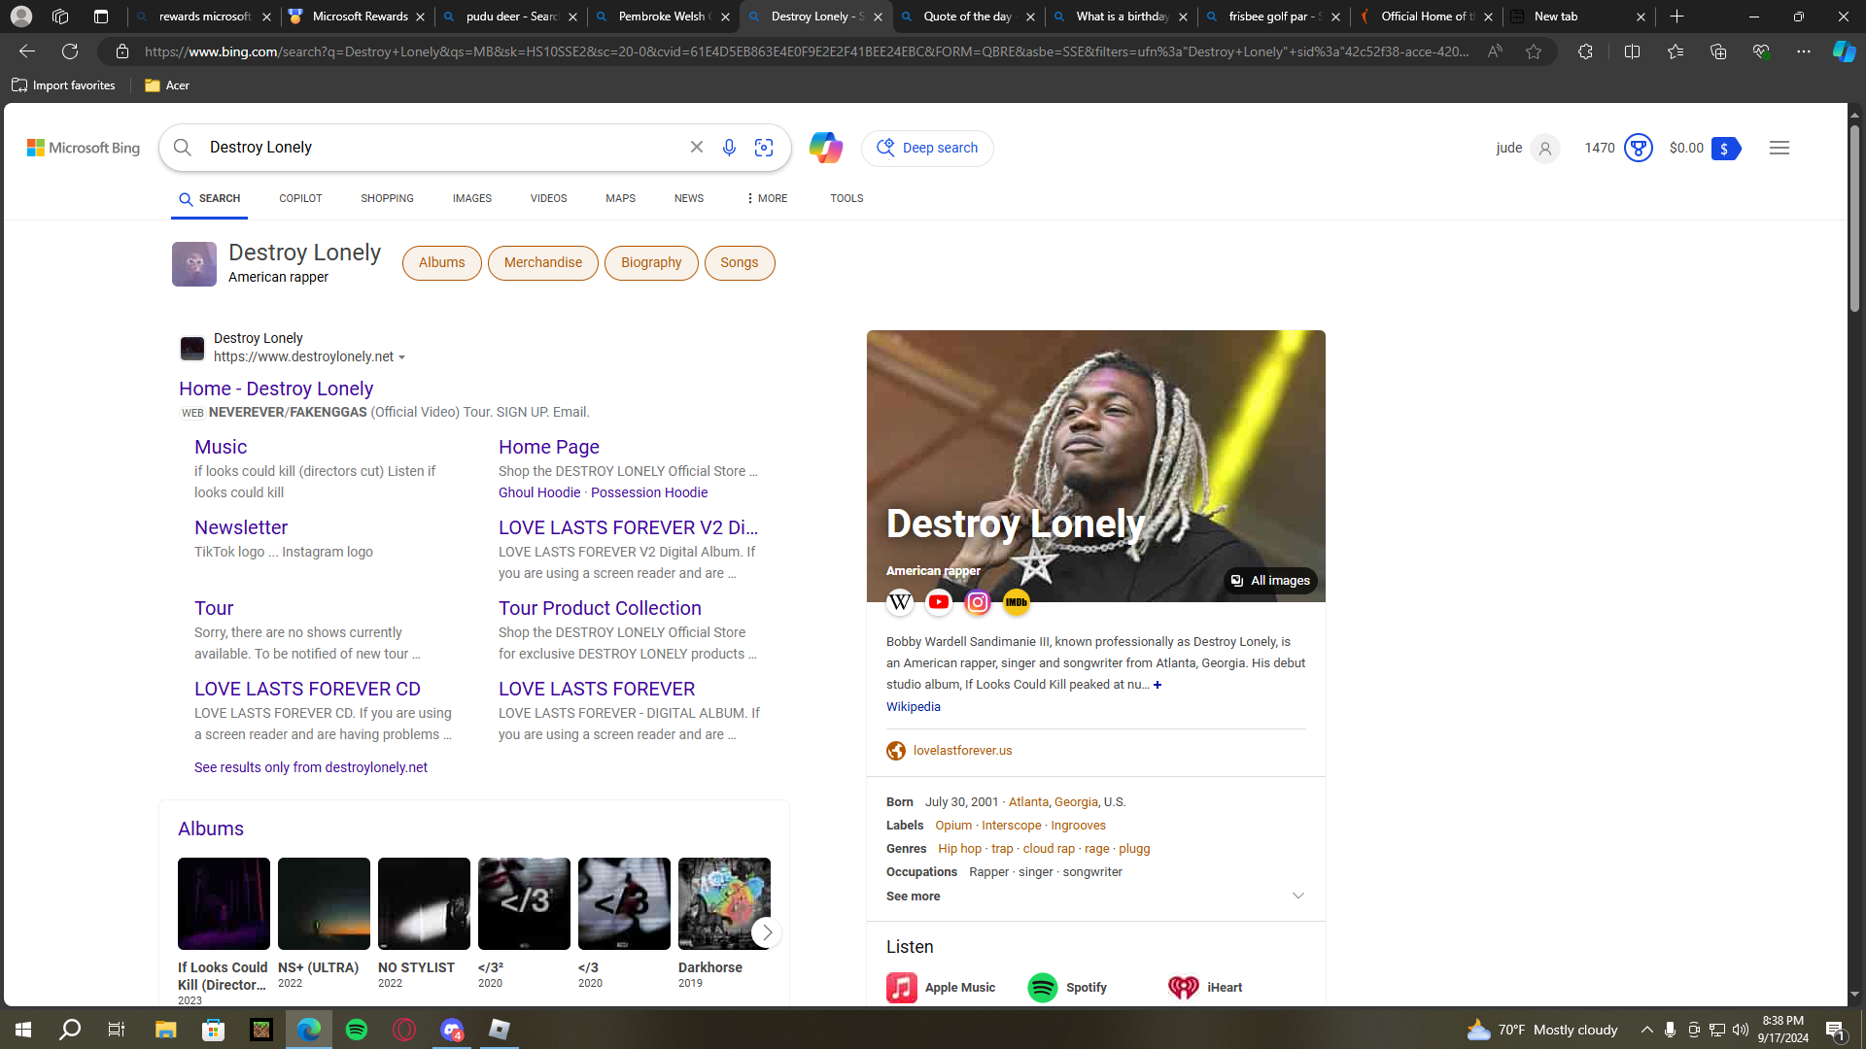1866x1049 pixels.
Task: Open the NO STYLIST album thumbnail
Action: pyautogui.click(x=424, y=903)
